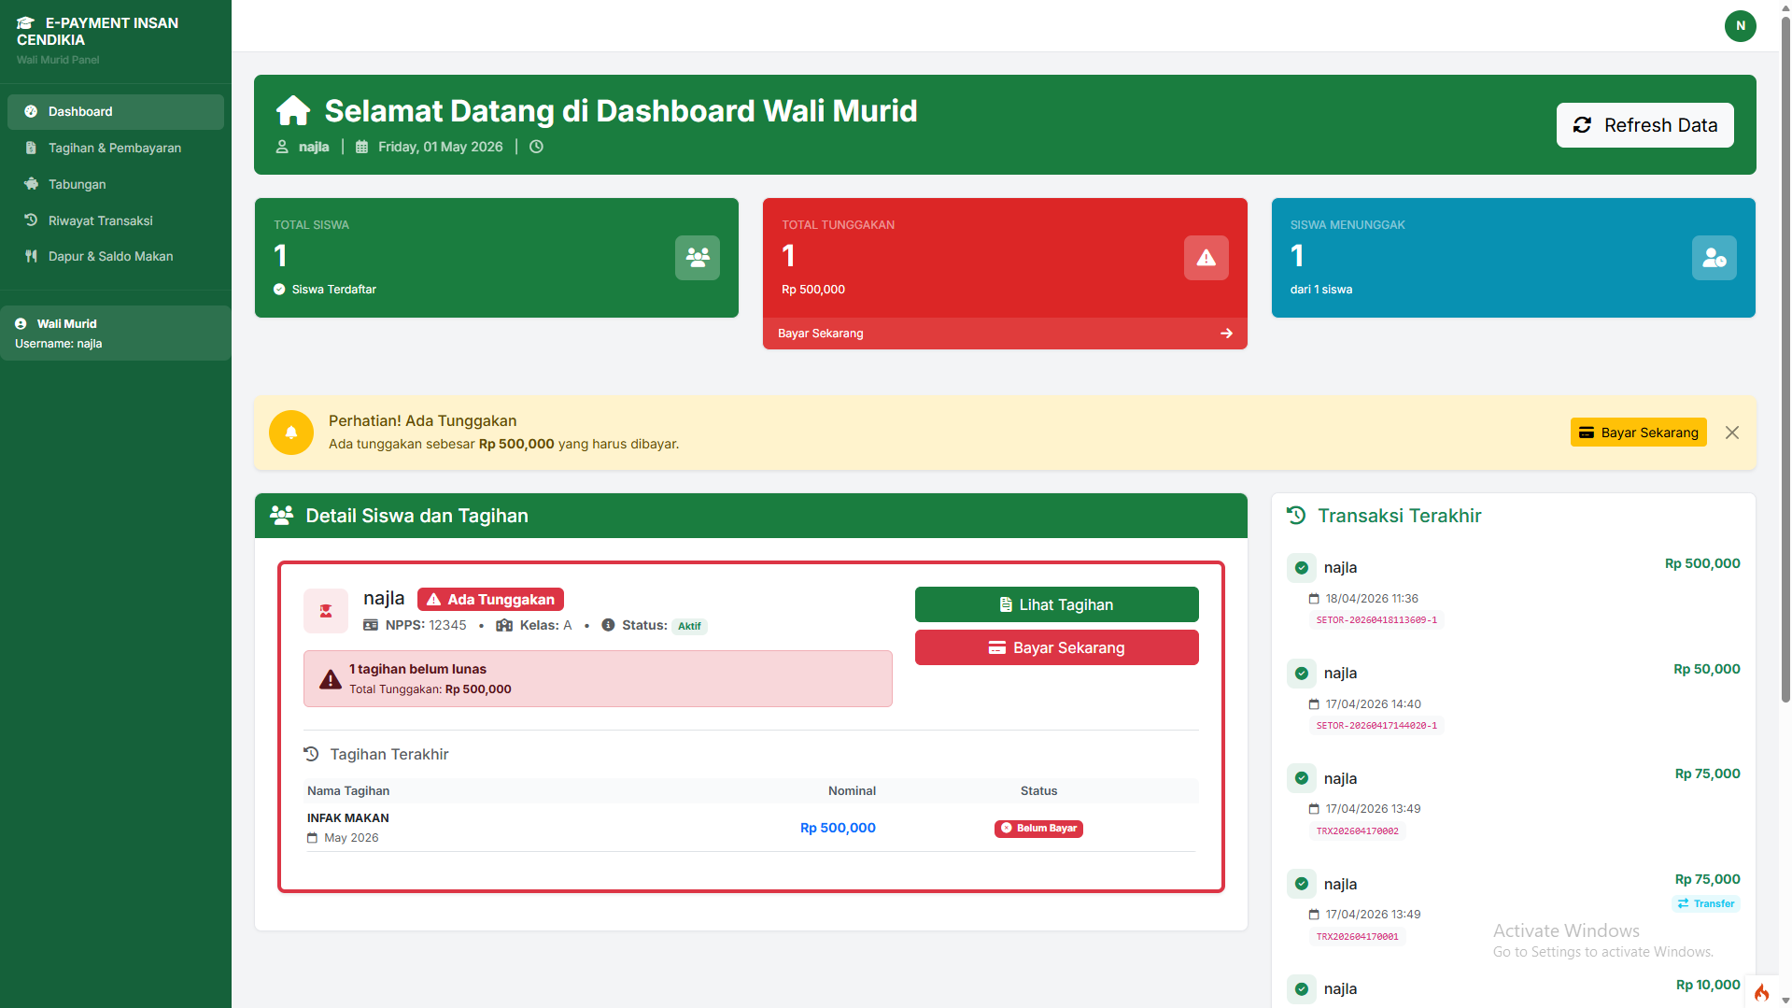Click red Bayar Sekarang button for najla
This screenshot has height=1008, width=1792.
(x=1056, y=647)
